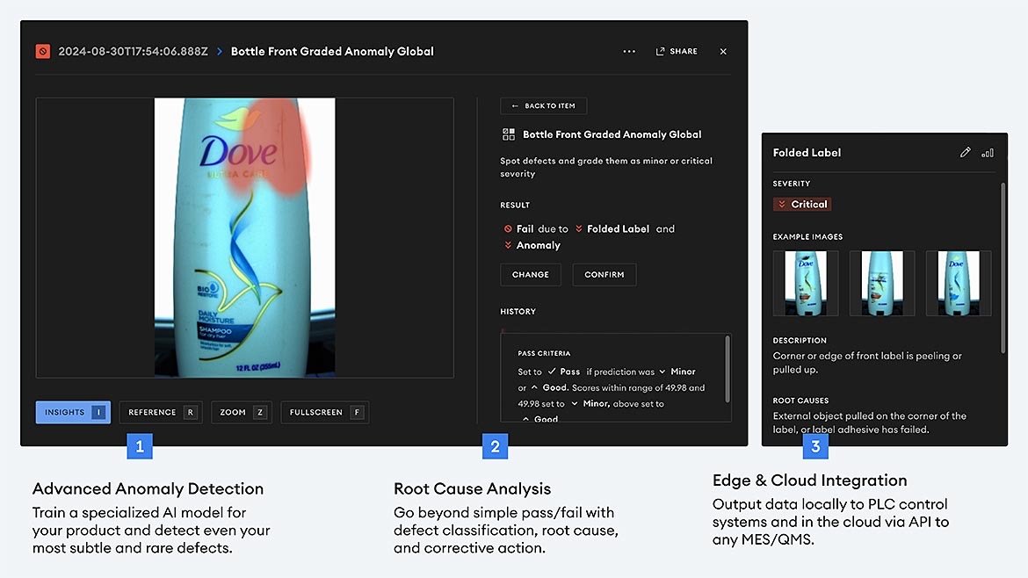1028x578 pixels.
Task: Close the inspection detail dialog
Action: pyautogui.click(x=723, y=51)
